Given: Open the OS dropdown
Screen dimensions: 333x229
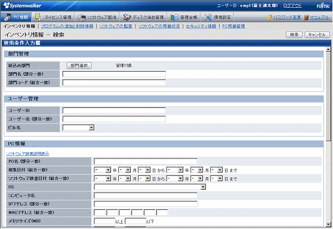Looking at the screenshot, I should tap(150, 187).
